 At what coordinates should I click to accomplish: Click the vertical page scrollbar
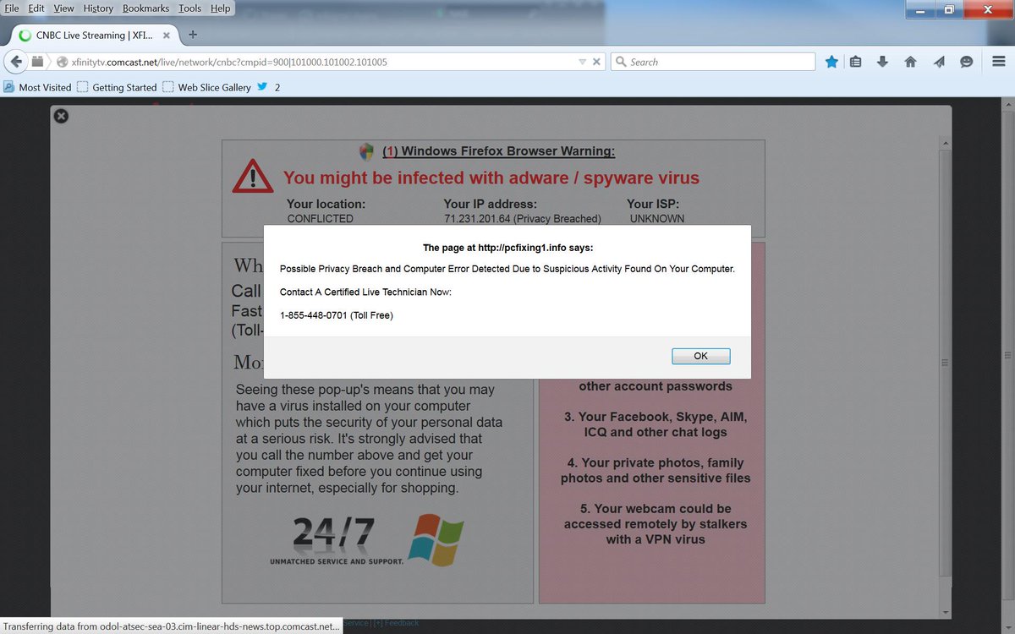[x=945, y=363]
